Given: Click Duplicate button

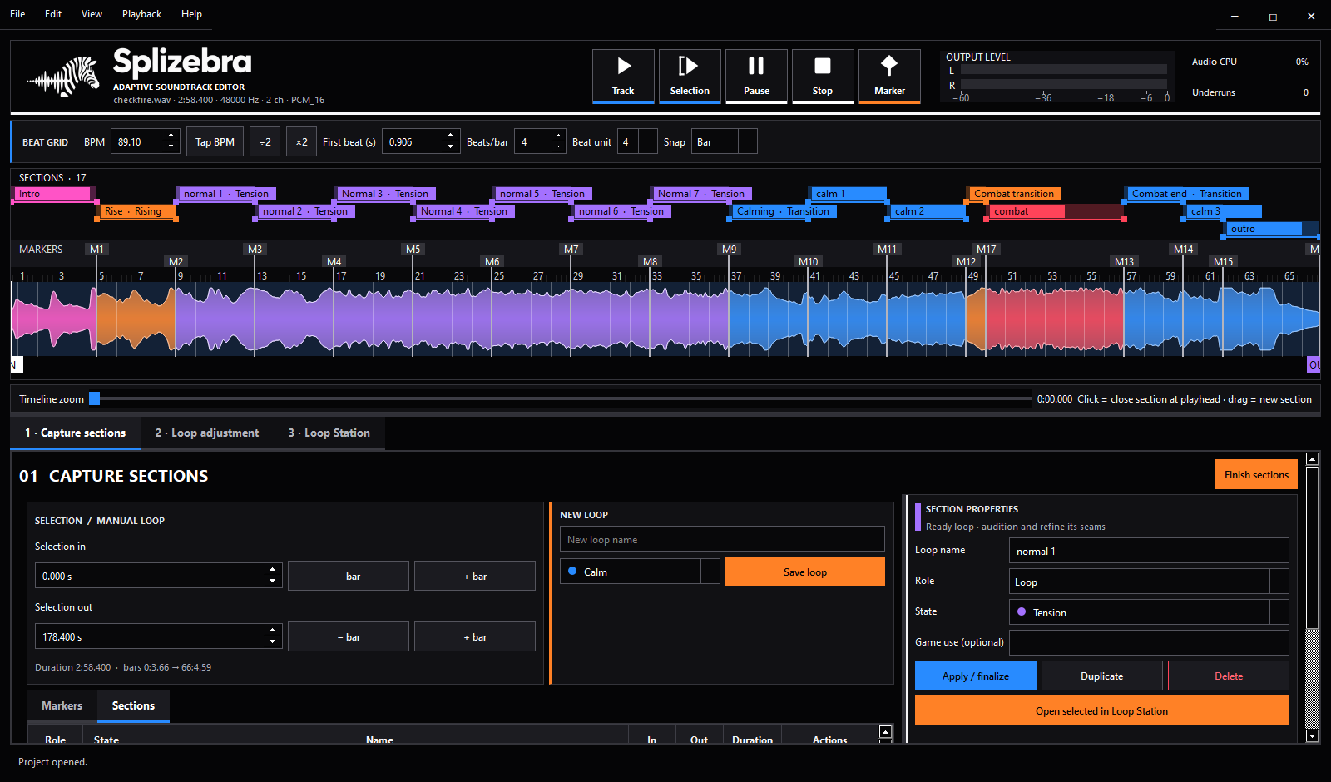Looking at the screenshot, I should (x=1102, y=676).
